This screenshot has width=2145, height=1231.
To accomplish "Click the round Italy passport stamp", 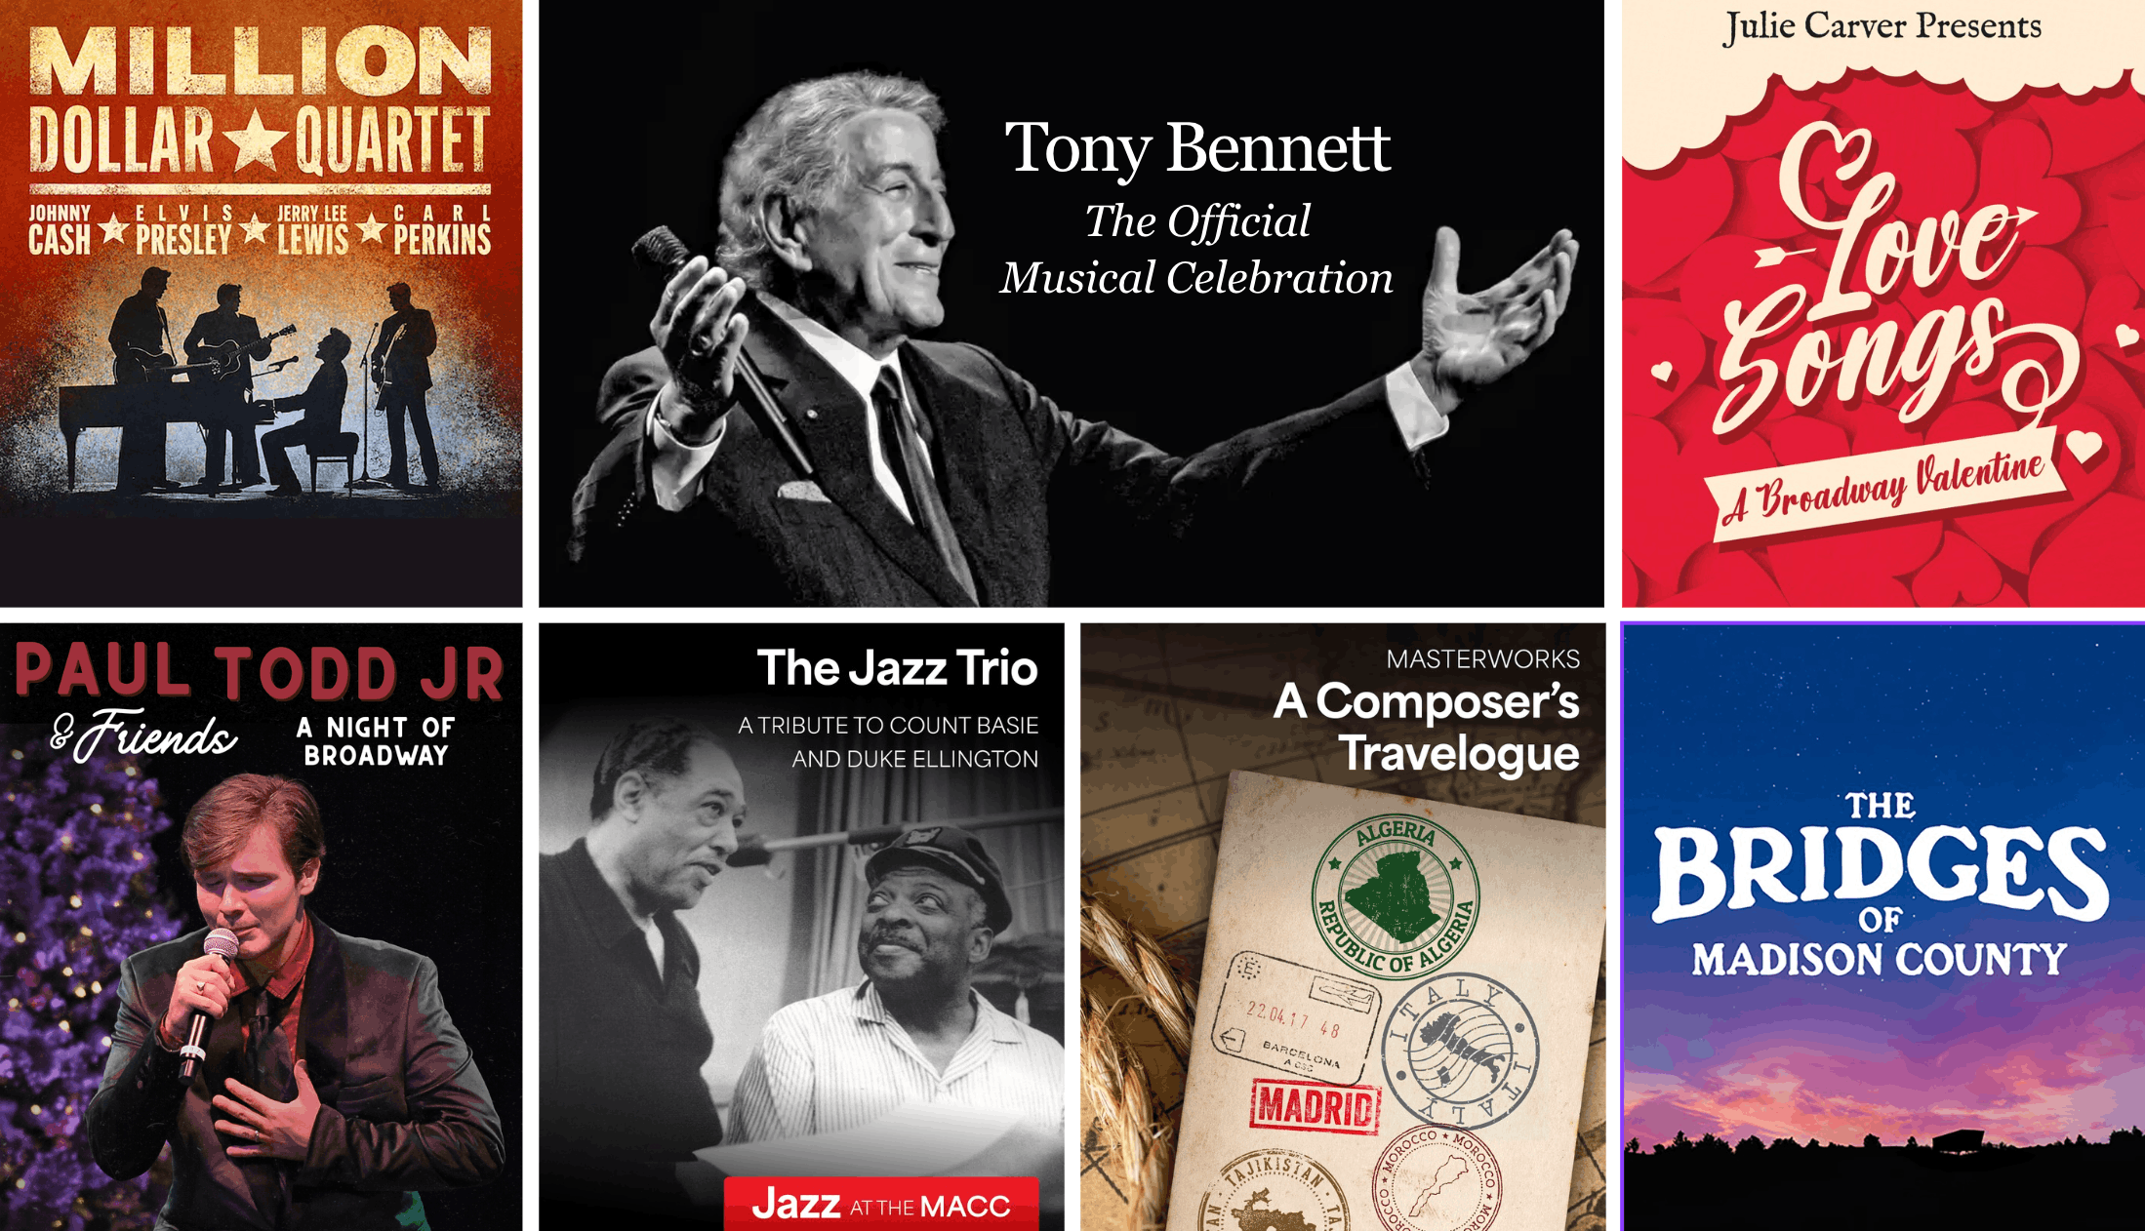I will (x=1461, y=1050).
